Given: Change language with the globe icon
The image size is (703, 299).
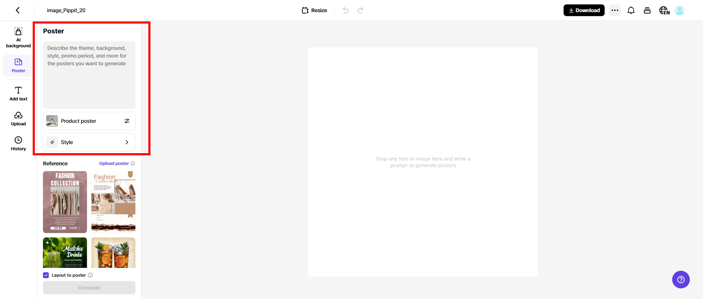Looking at the screenshot, I should 664,10.
